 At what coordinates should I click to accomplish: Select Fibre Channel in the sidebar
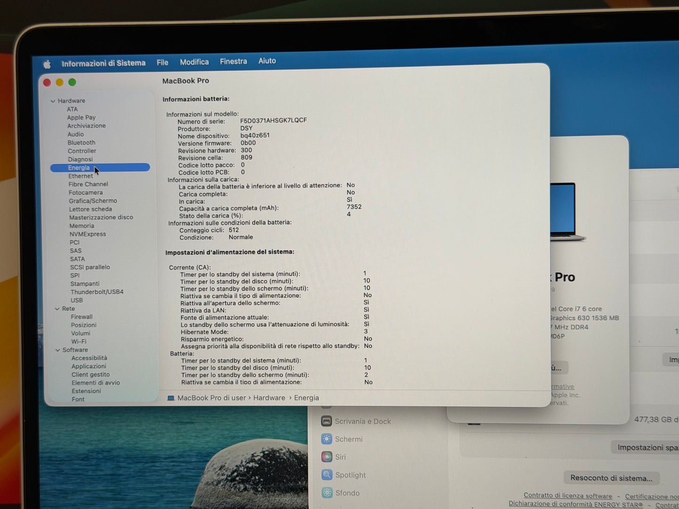88,185
